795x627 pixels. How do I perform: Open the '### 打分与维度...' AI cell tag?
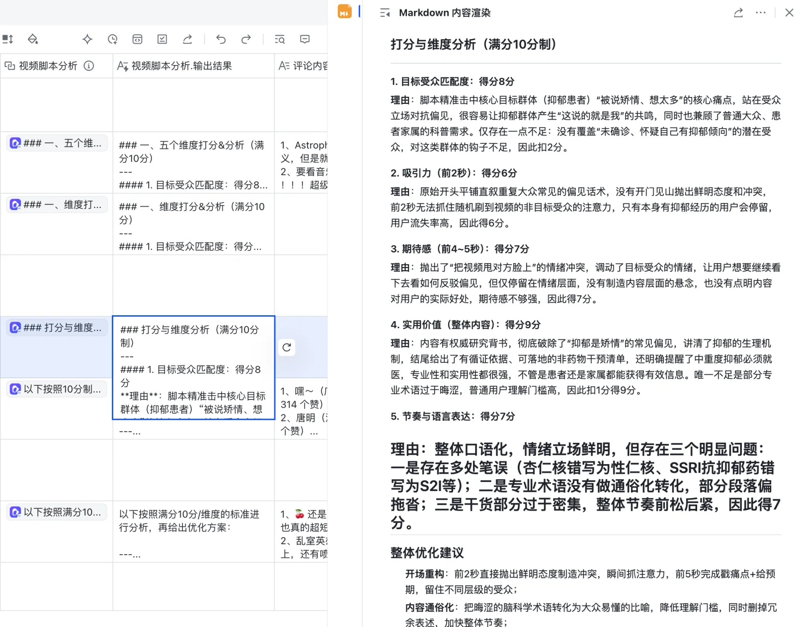tap(57, 328)
